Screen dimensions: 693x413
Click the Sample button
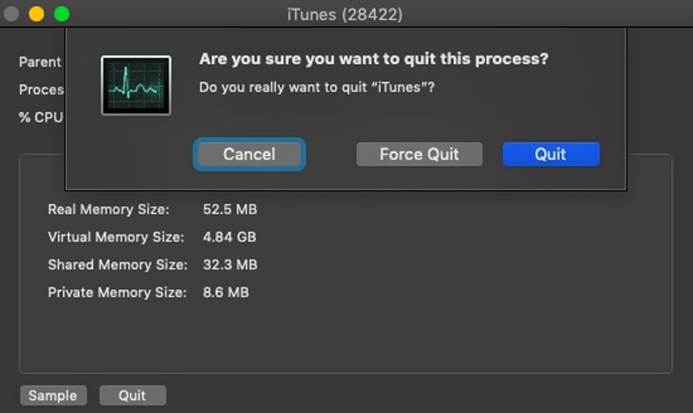(53, 396)
